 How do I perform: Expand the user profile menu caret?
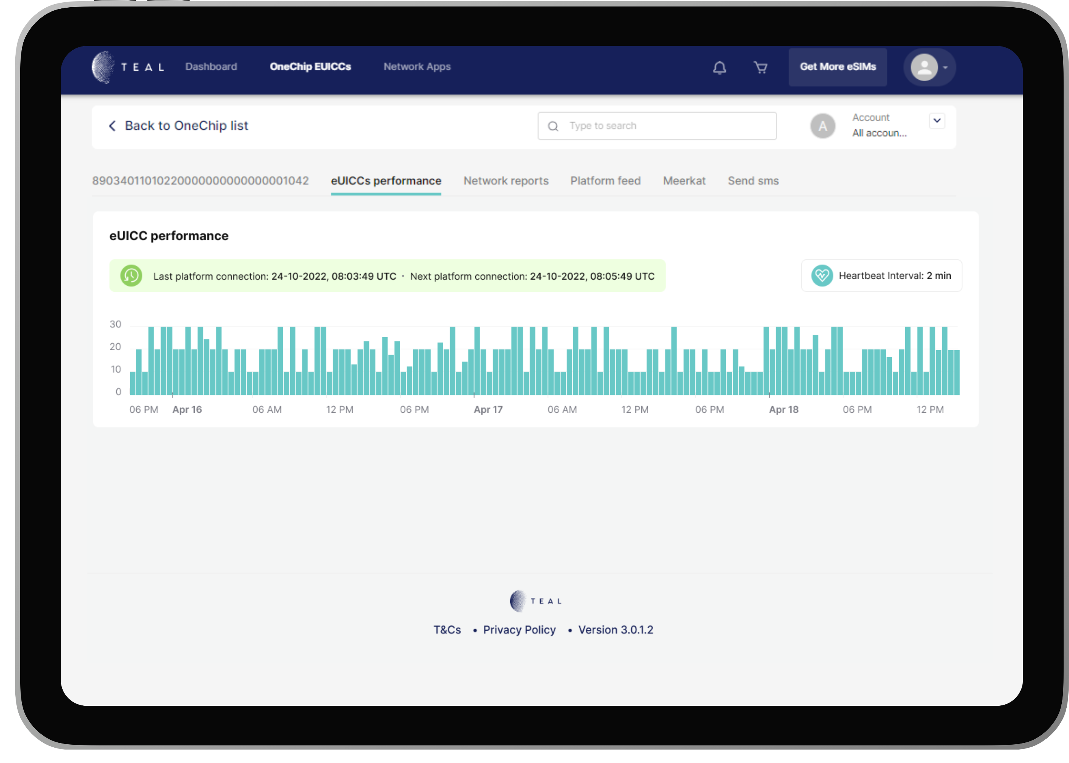coord(945,68)
